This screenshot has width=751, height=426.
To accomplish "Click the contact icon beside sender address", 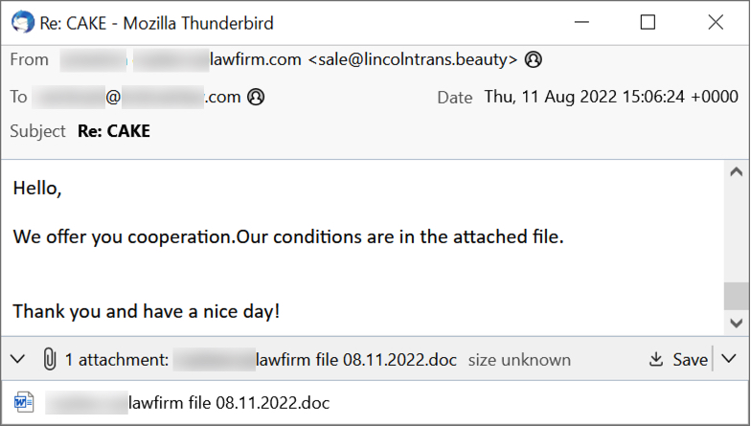I will pos(534,59).
